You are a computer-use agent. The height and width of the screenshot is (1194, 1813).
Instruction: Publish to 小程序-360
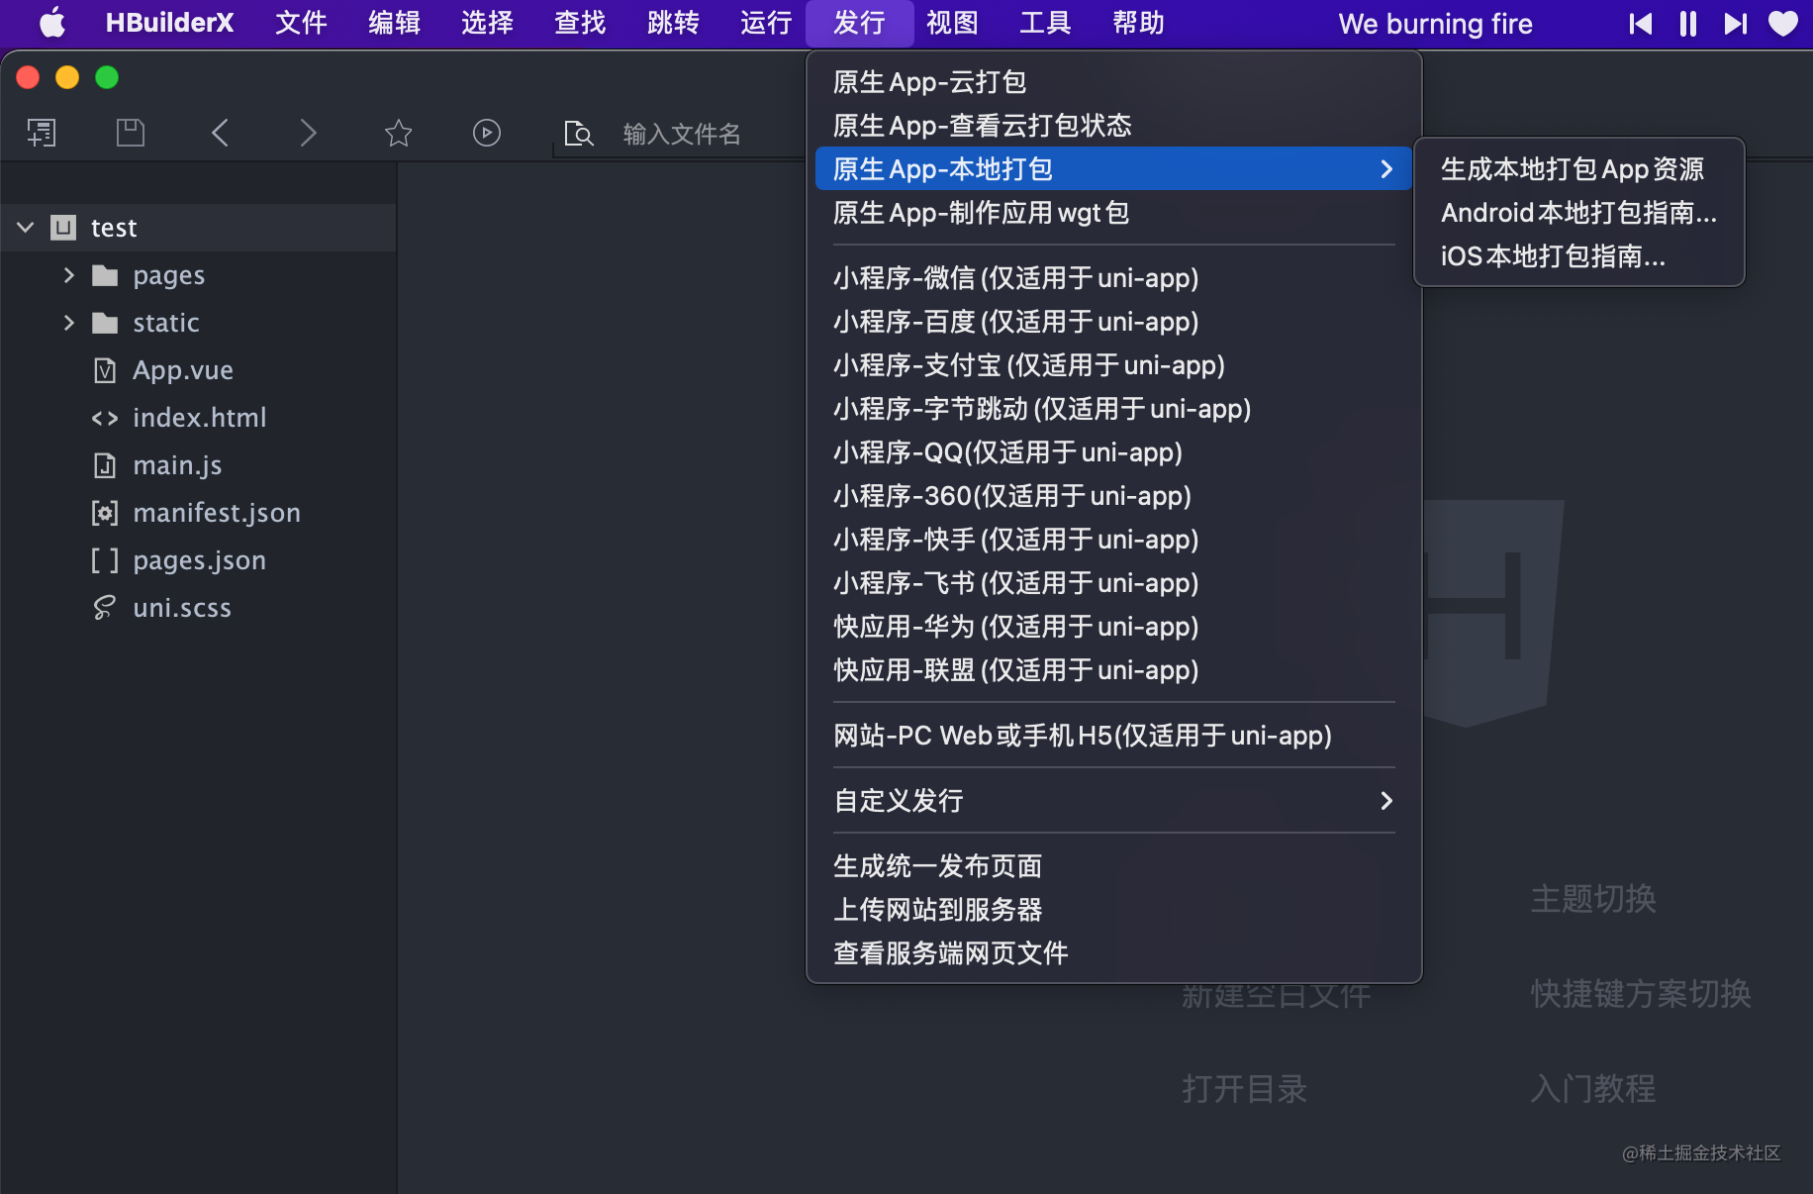(1113, 495)
